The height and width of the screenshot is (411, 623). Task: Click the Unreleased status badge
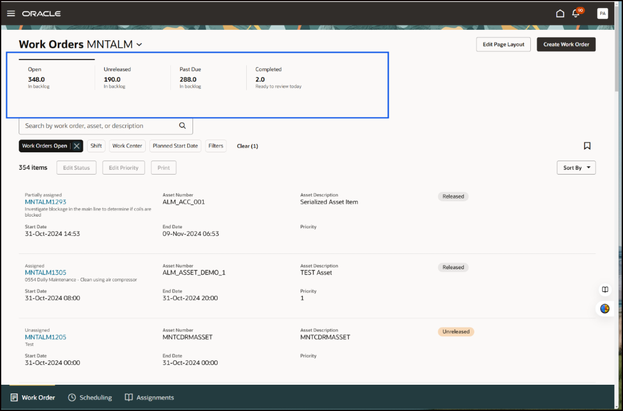pyautogui.click(x=456, y=332)
